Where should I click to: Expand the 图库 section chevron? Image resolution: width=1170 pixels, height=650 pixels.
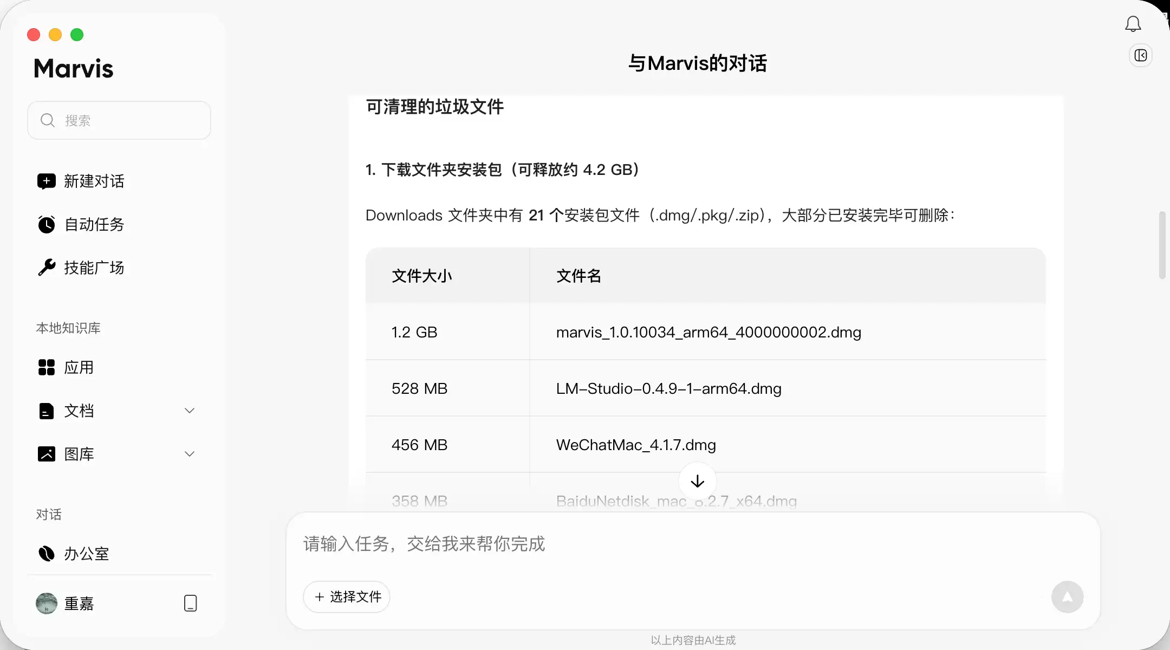pos(190,454)
